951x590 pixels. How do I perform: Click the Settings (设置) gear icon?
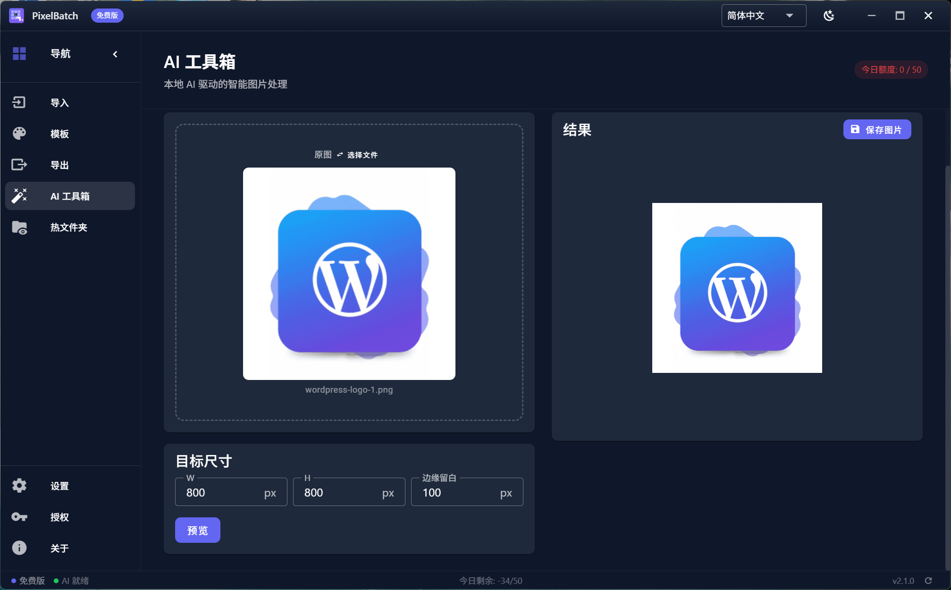pos(19,486)
